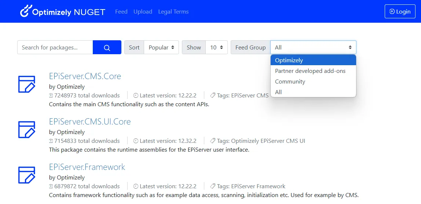Click download icon next to 6879872 total downloads

click(x=51, y=186)
